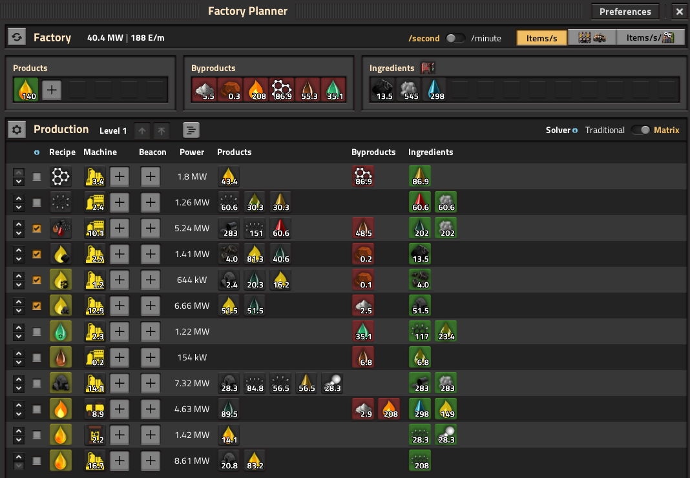690x478 pixels.
Task: Uncheck the box on the 5.24 MW row
Action: pos(37,229)
